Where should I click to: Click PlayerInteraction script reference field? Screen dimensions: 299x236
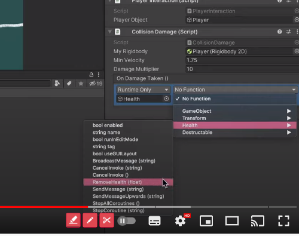239,11
